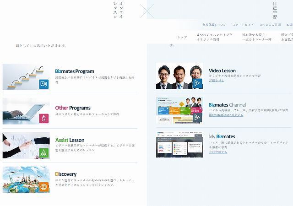The width and height of the screenshot is (293, 206).
Task: Click the Other Programs heading
Action: pyautogui.click(x=73, y=108)
